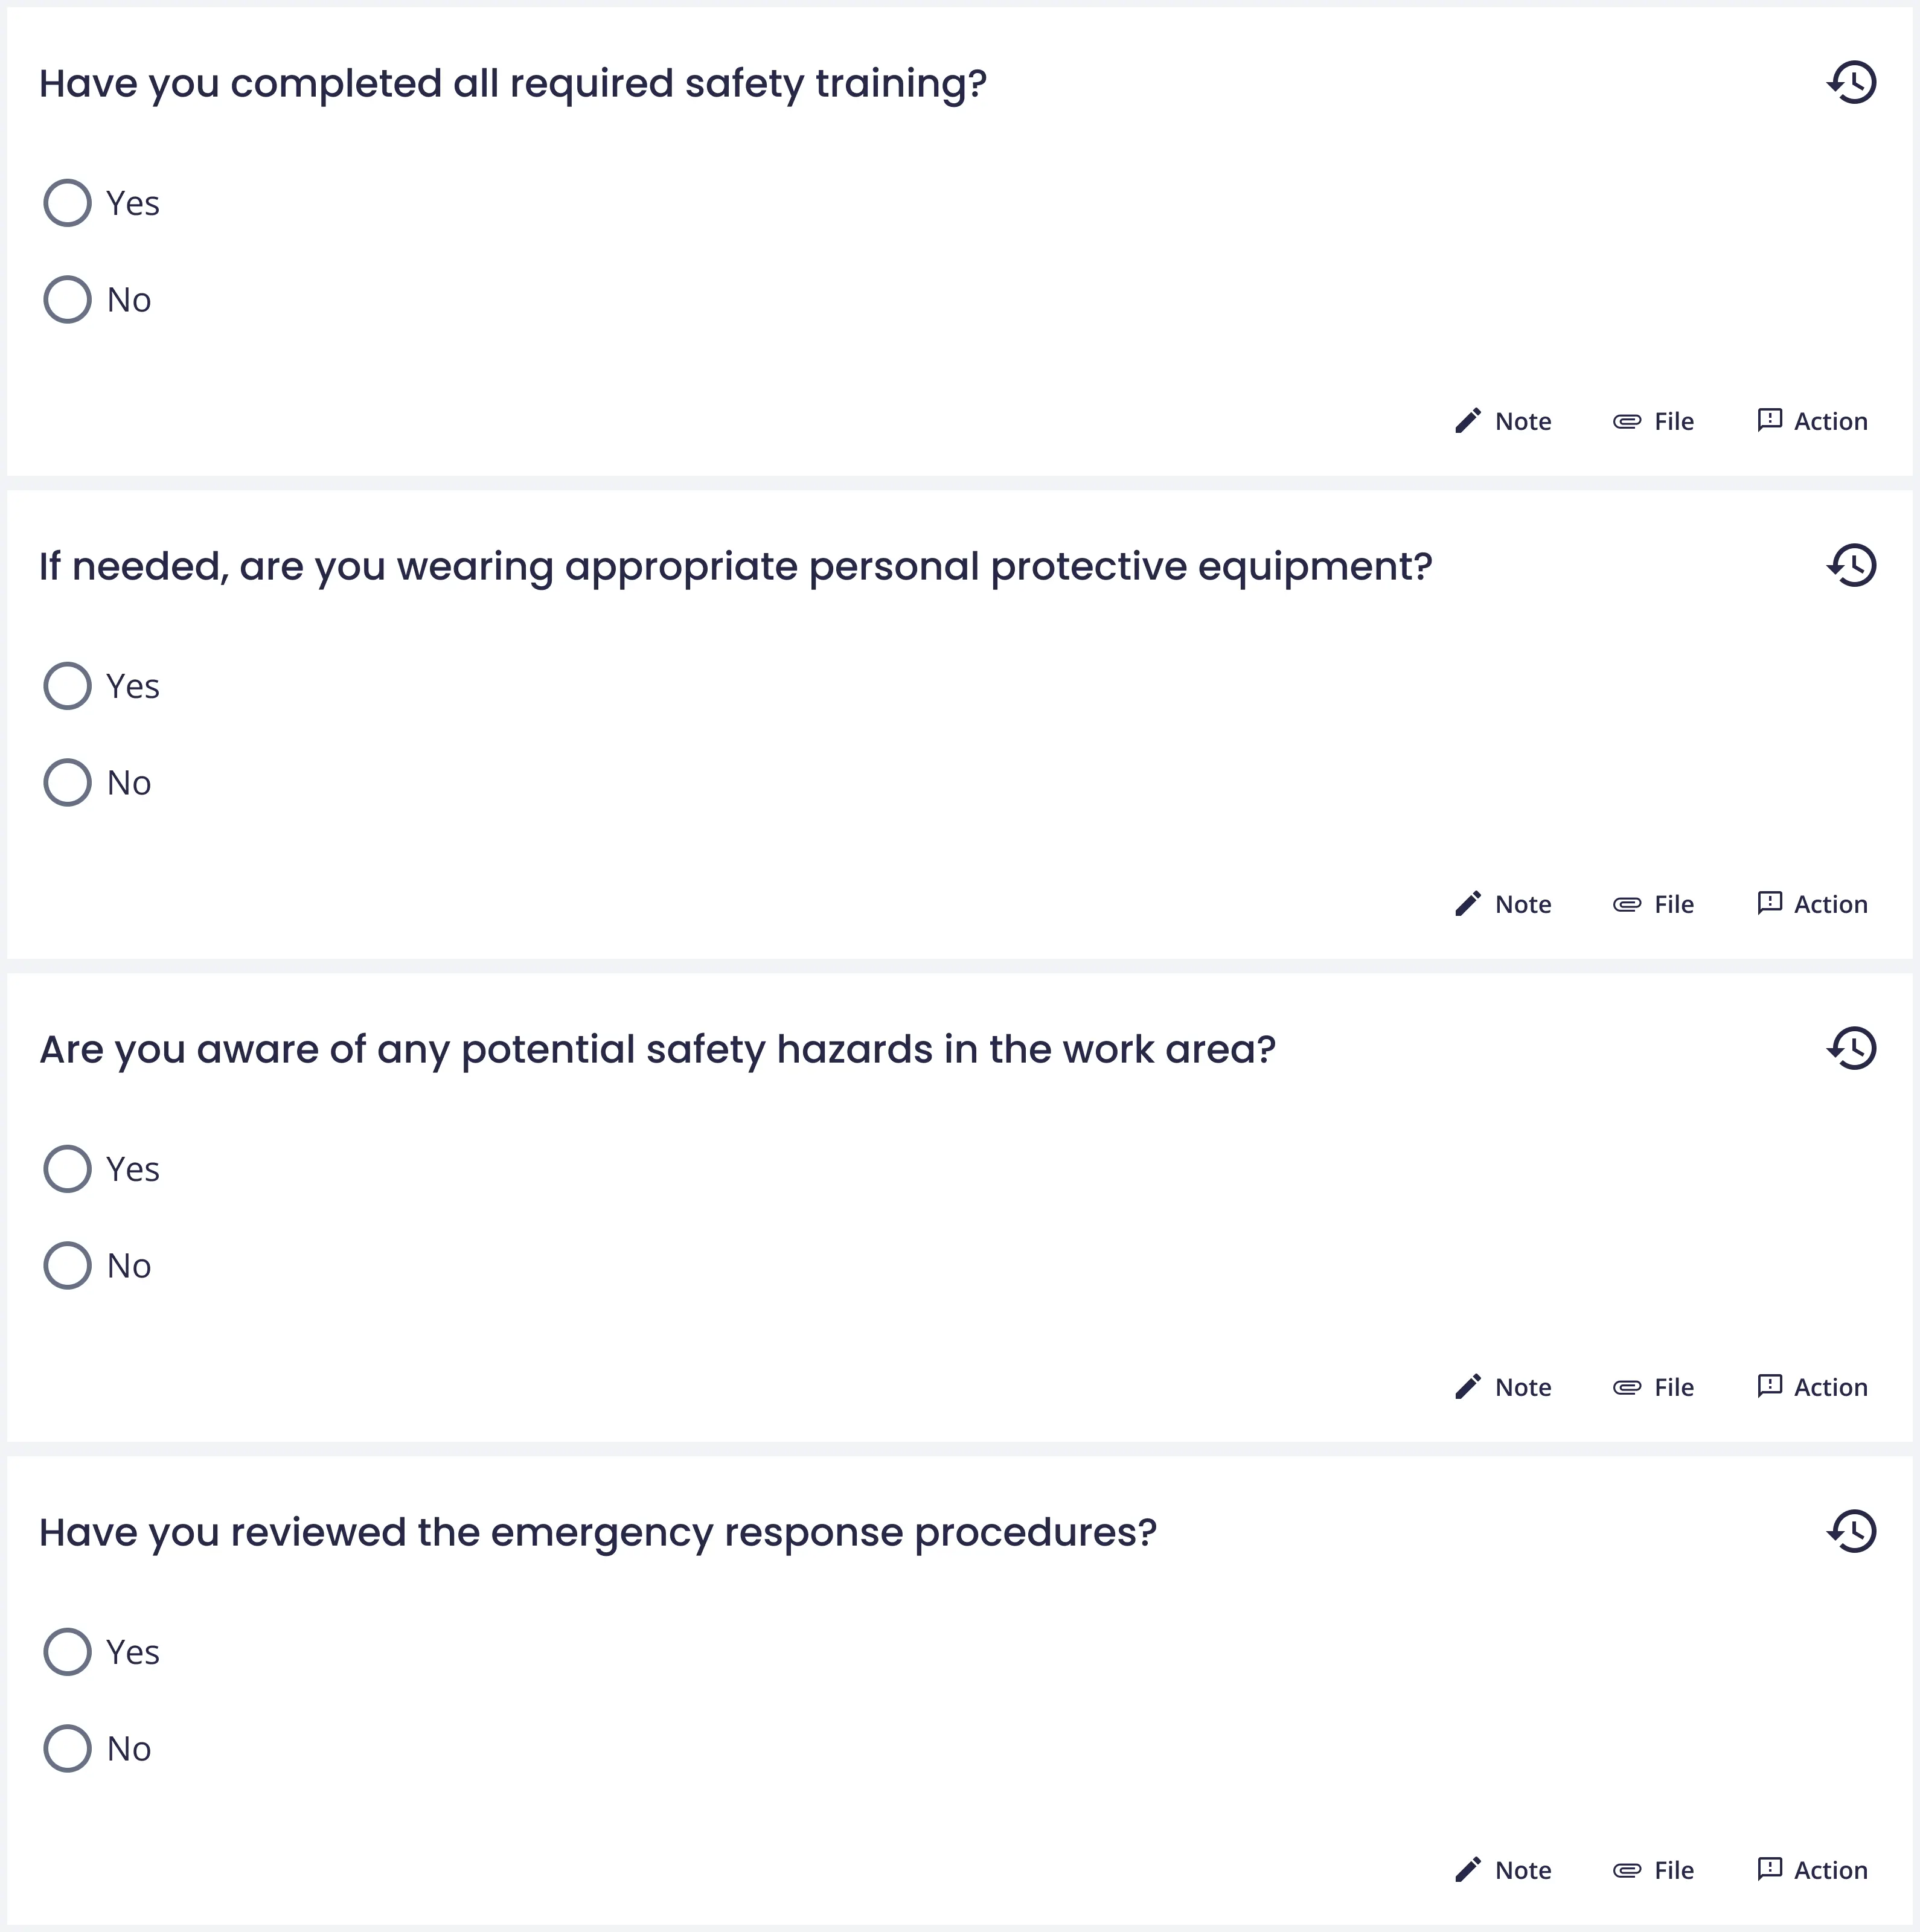The image size is (1920, 1932).
Task: Attach file to protective equipment question
Action: coord(1653,904)
